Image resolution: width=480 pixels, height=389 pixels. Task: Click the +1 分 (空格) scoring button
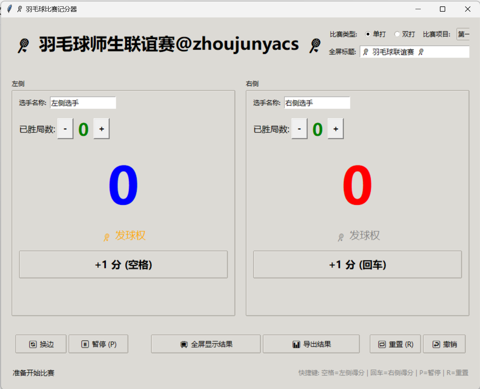[x=123, y=264]
